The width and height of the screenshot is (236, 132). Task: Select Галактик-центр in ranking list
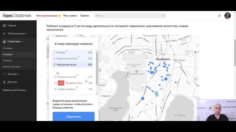click(72, 77)
